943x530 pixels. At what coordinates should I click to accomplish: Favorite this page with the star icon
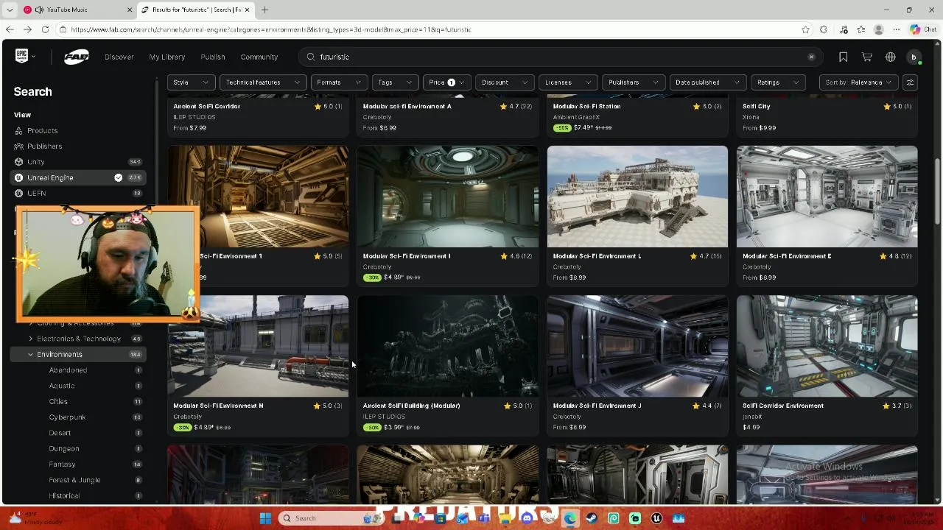[x=805, y=29]
